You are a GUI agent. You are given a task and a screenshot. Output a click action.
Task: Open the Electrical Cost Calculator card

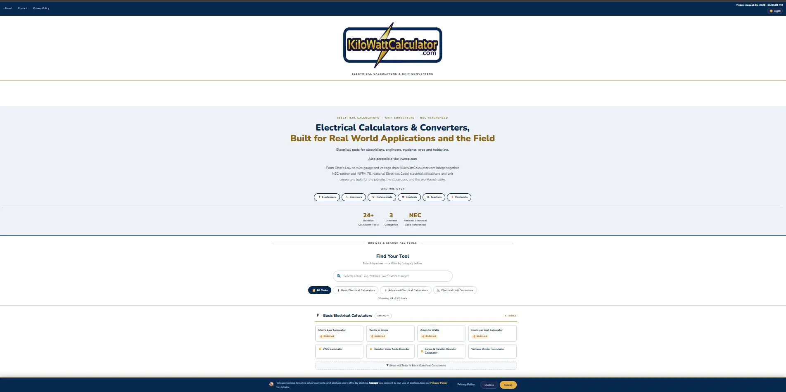[492, 333]
